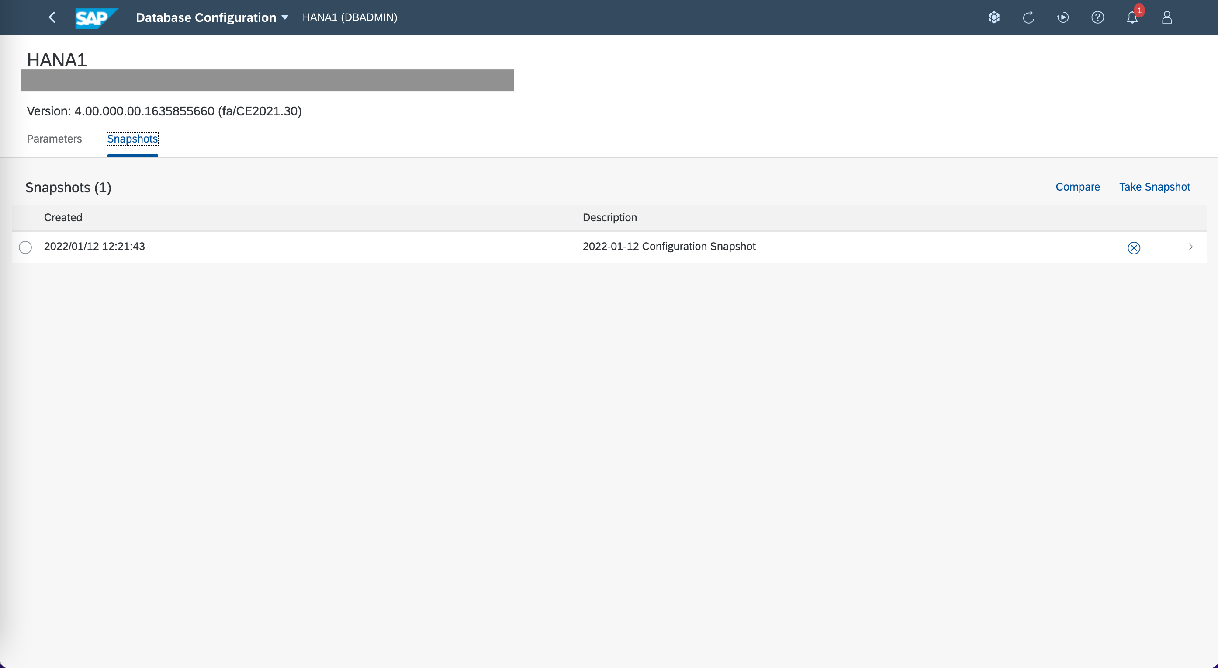
Task: Open the notifications bell
Action: (x=1132, y=17)
